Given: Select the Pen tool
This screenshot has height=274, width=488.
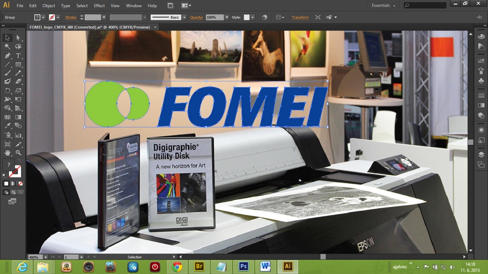Looking at the screenshot, I should click(8, 56).
